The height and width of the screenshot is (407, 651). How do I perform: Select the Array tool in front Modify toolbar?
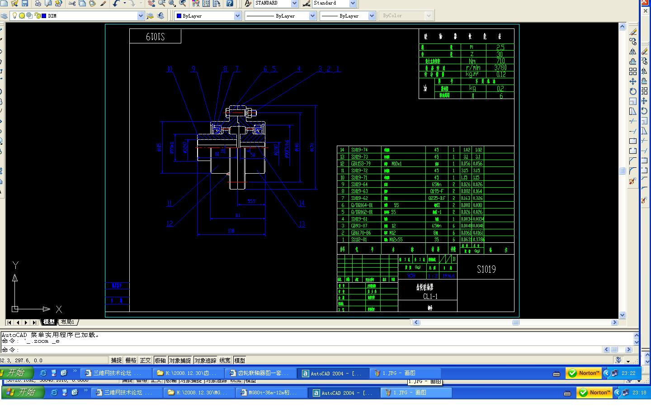(633, 71)
